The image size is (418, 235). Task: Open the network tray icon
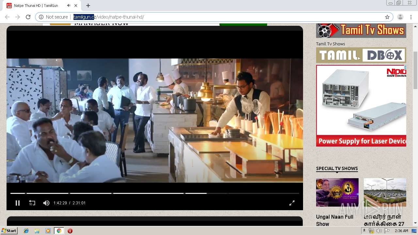point(371,231)
